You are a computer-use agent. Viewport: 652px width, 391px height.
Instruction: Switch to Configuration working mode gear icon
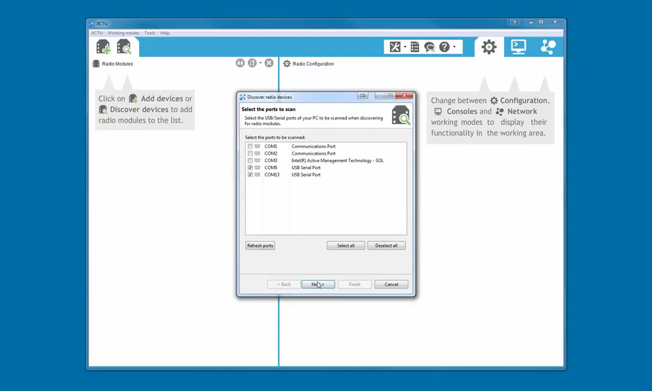488,47
